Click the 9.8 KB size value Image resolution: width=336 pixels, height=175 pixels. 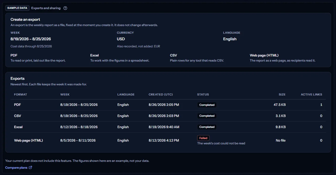click(x=281, y=127)
